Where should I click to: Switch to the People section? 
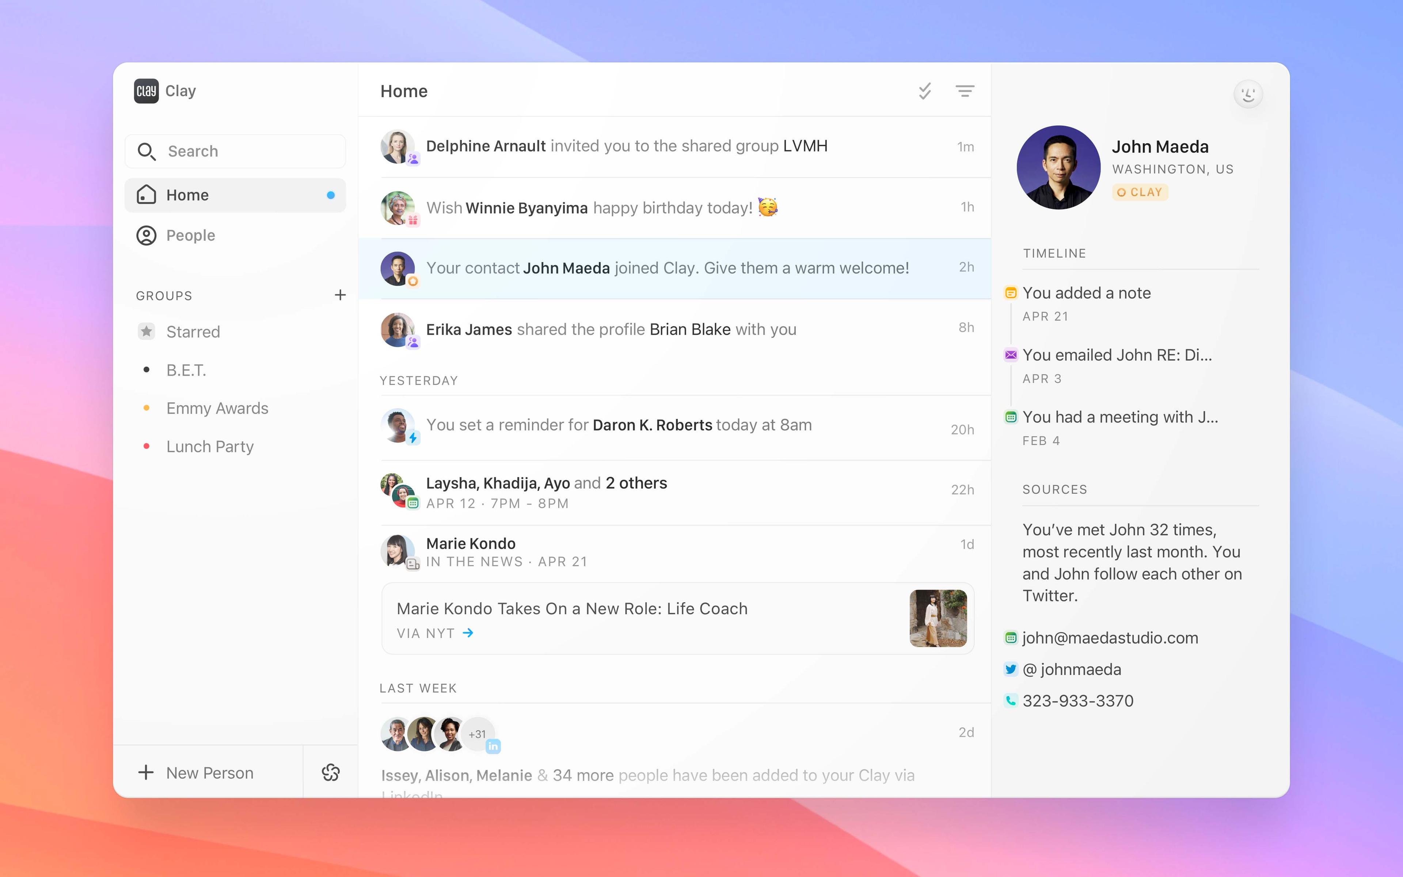click(191, 235)
